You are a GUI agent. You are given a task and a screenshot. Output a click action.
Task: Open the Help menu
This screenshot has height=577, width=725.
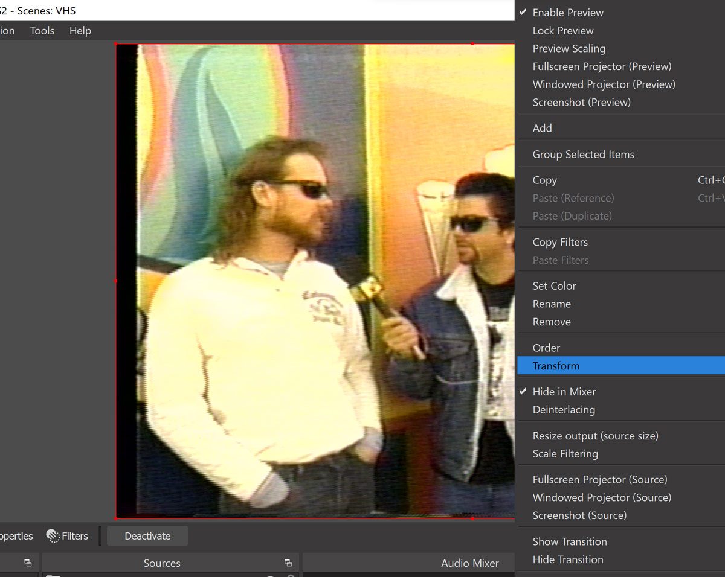(80, 31)
